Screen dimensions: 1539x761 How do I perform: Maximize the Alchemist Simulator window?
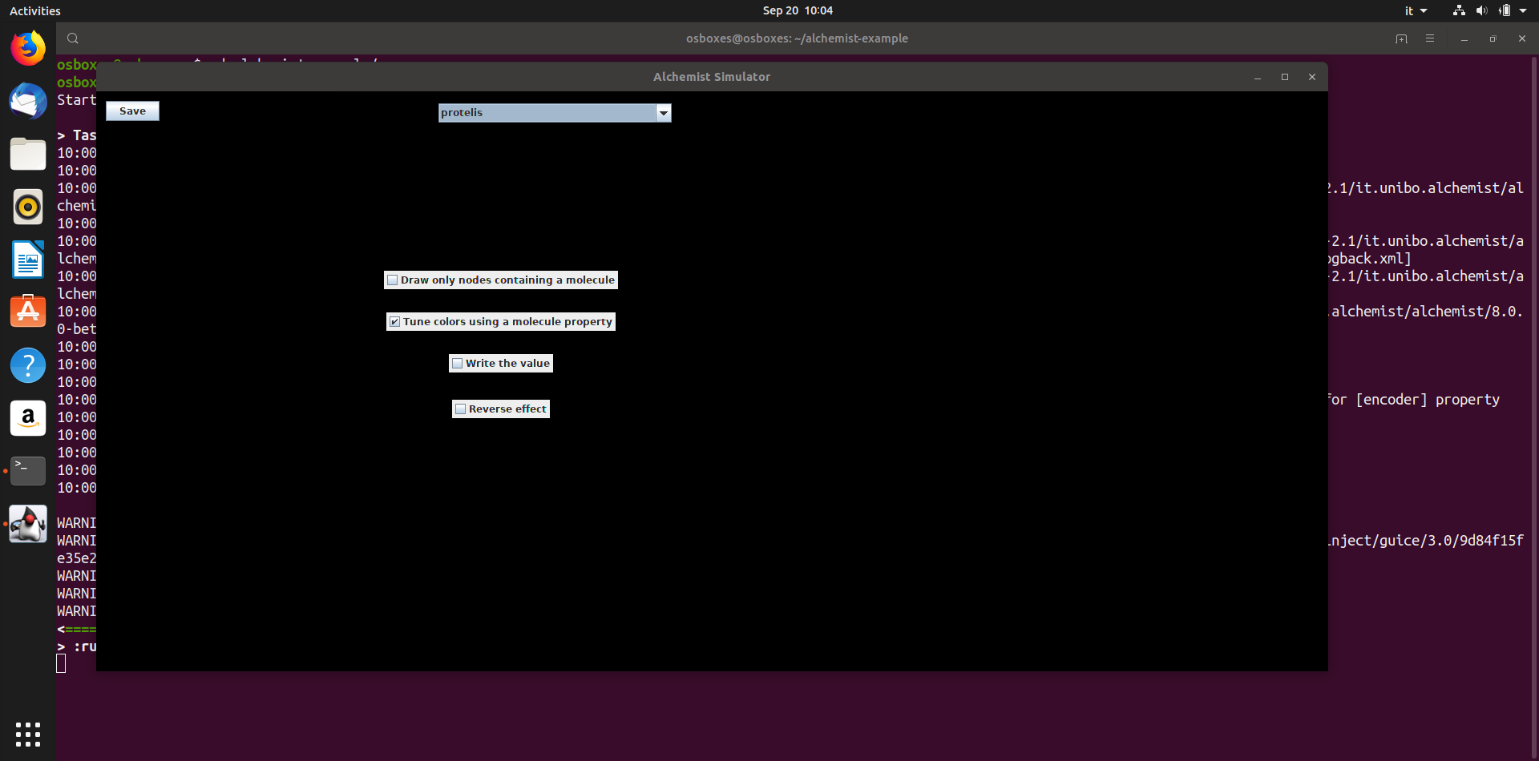point(1285,77)
